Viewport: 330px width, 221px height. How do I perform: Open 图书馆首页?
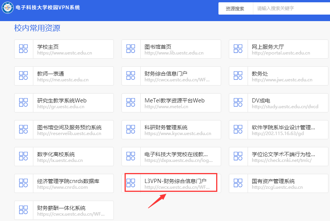tap(171, 49)
